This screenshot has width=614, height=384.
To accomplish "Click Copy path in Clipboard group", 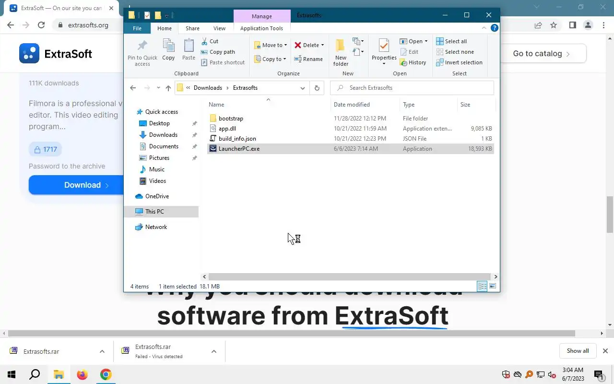I will coord(218,52).
